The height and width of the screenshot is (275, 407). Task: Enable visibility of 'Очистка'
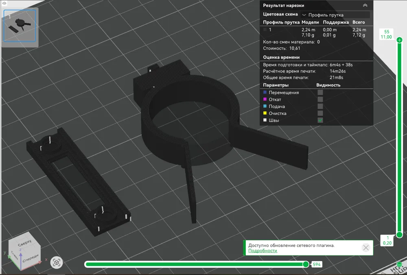[320, 113]
